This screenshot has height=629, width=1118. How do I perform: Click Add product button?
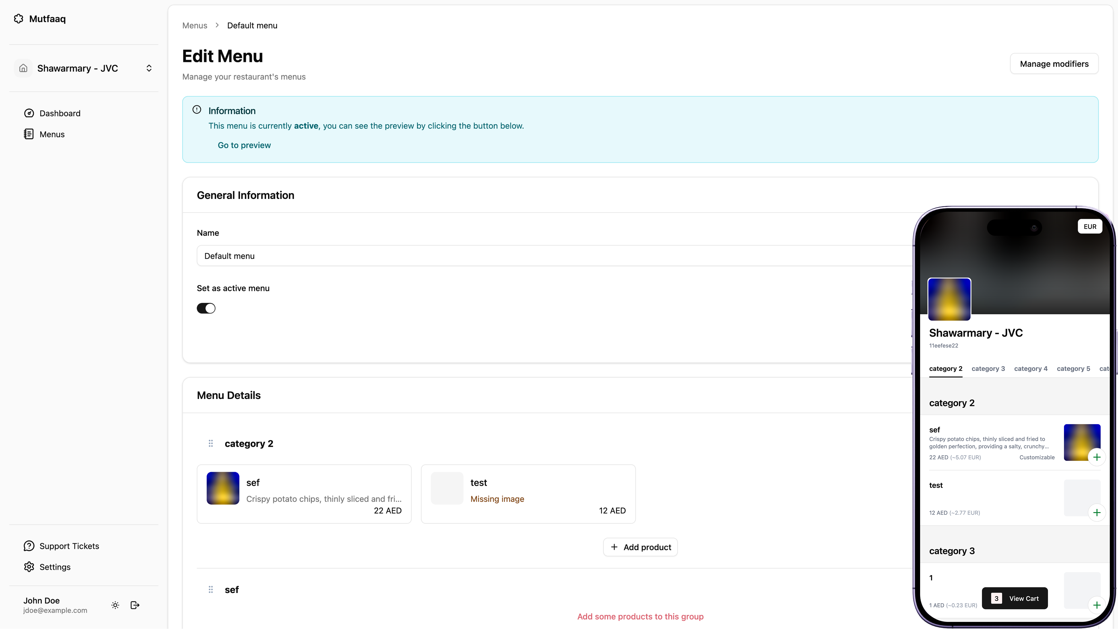click(x=640, y=547)
